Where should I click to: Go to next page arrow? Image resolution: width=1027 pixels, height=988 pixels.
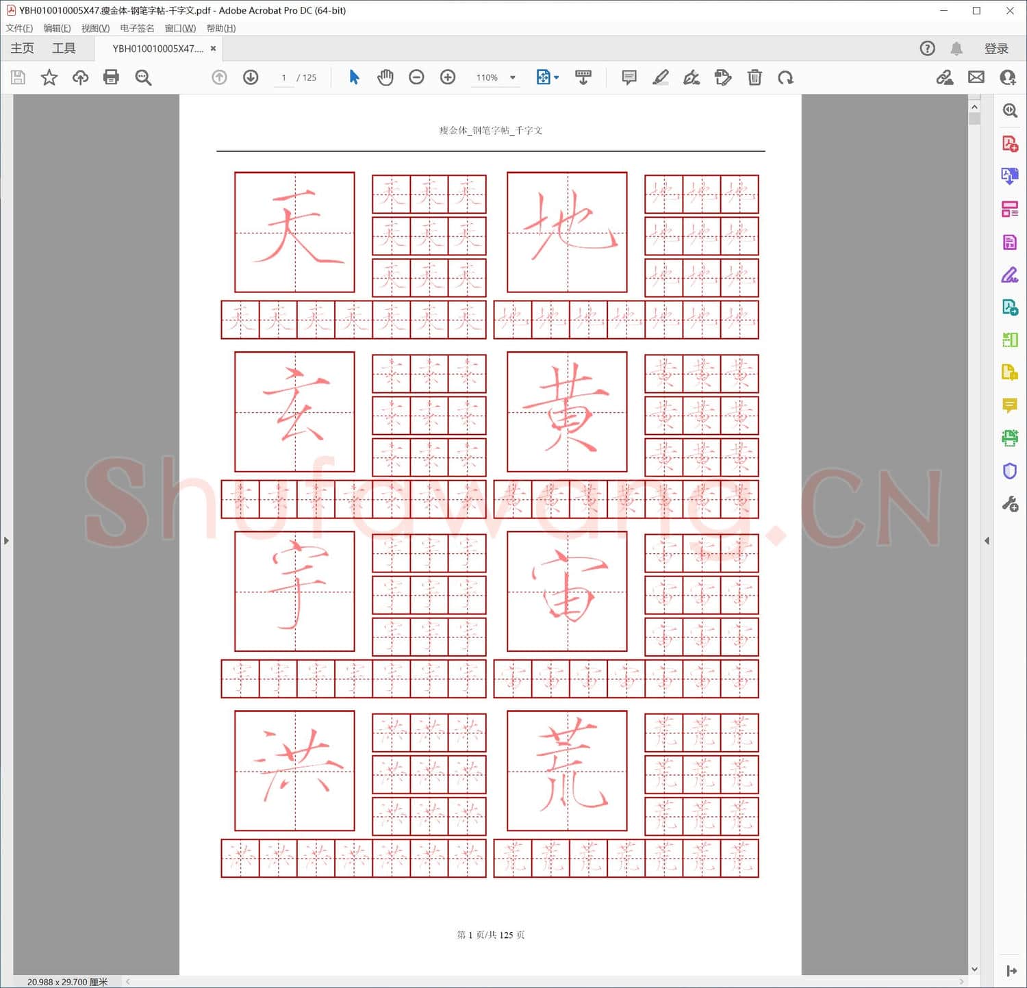[x=251, y=77]
